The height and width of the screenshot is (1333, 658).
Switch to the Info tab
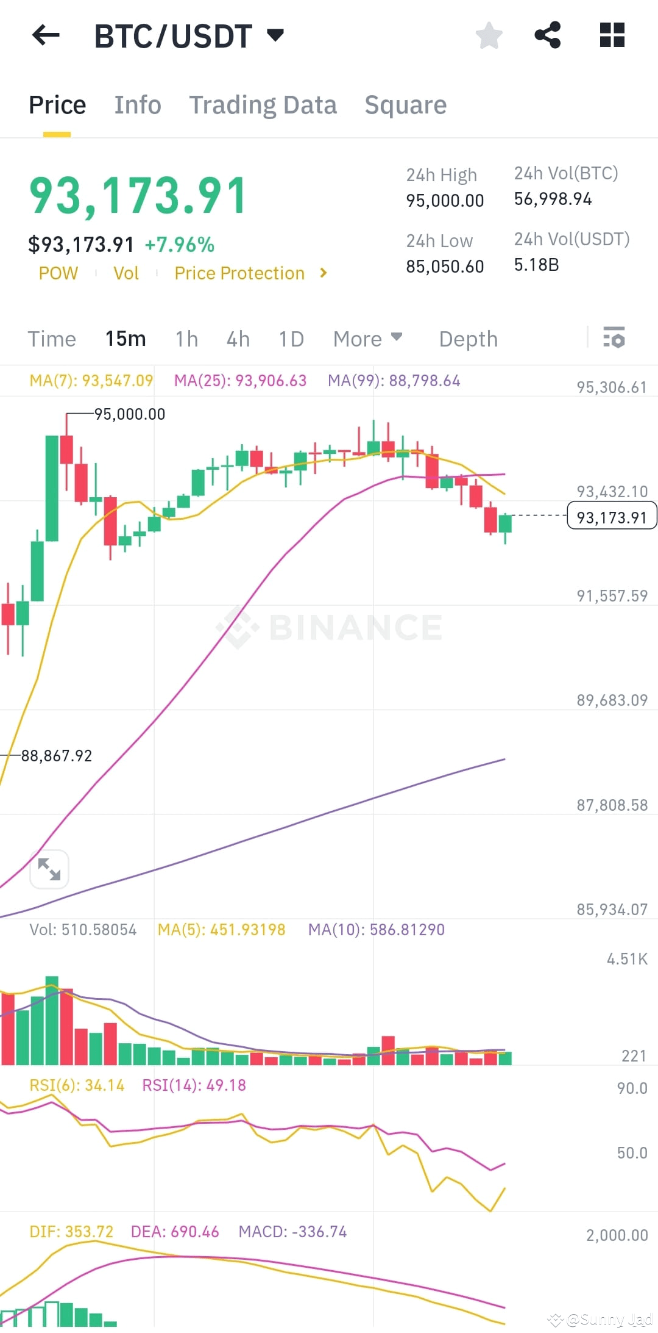[x=137, y=104]
